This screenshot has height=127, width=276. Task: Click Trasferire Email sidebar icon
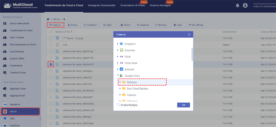tap(5, 73)
